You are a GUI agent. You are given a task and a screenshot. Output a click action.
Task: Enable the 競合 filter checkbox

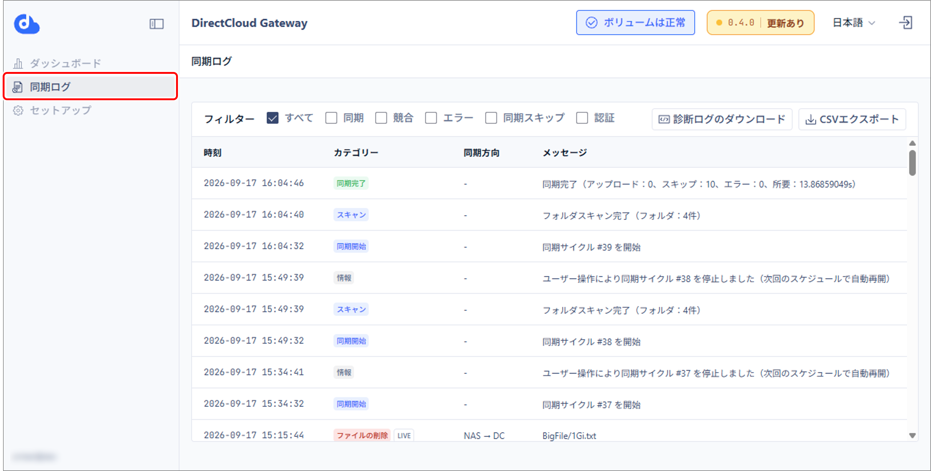pos(381,118)
